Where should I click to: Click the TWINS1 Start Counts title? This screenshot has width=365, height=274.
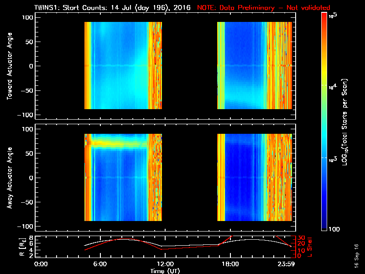(112, 8)
